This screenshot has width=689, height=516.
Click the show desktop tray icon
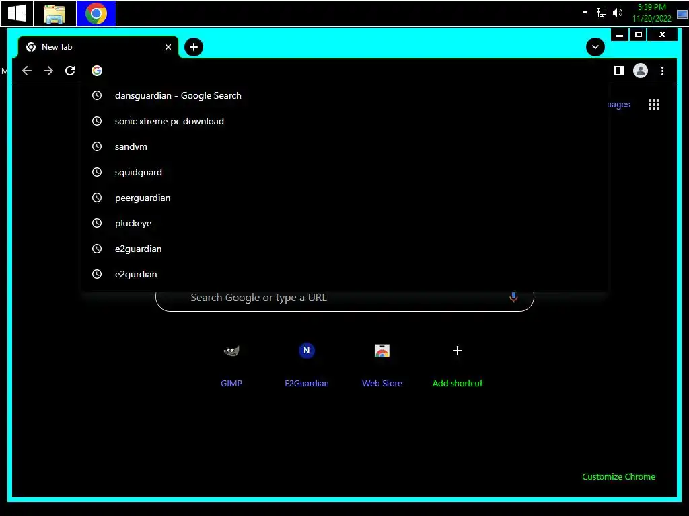tap(682, 14)
